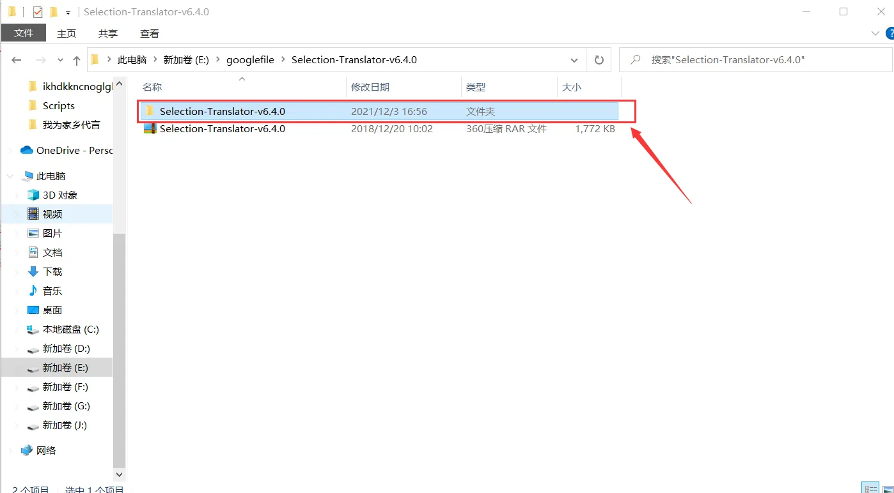Click the 2018/12/20 10:02 date cell

[x=392, y=128]
